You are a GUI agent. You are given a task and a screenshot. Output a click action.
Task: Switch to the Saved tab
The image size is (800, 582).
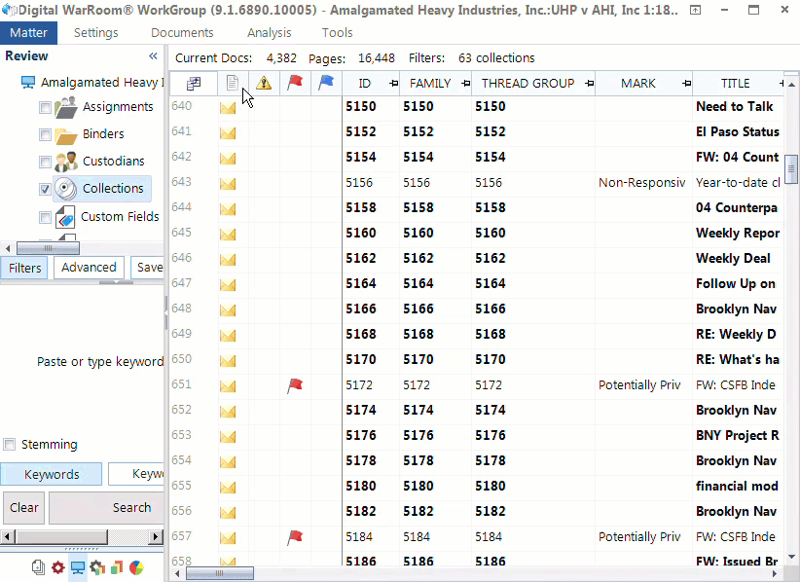click(148, 268)
